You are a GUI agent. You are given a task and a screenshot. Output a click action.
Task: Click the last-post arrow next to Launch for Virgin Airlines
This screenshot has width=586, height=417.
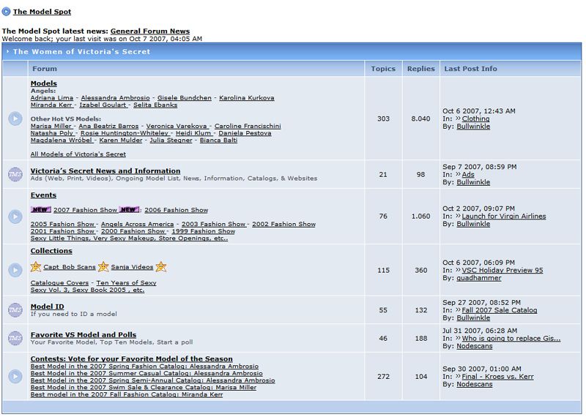[x=458, y=216]
